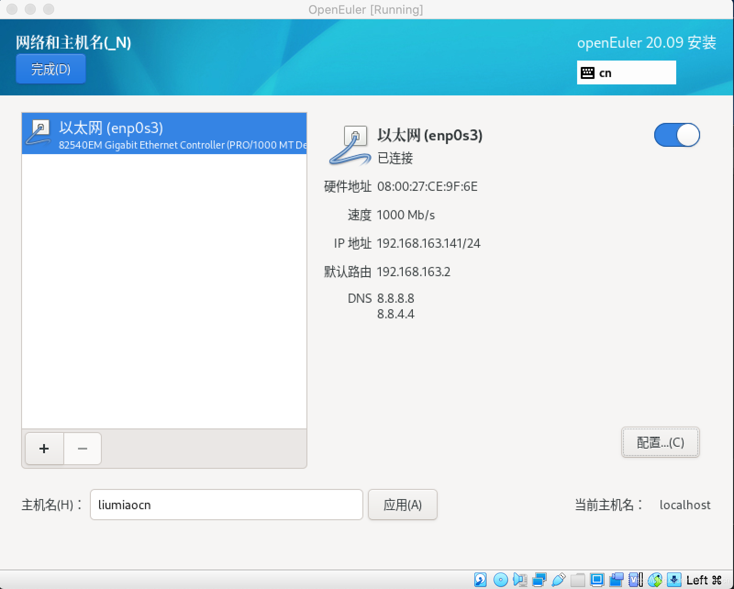Click the Ethernet cable icon in device list
Screen dimensions: 734x589
coord(39,133)
